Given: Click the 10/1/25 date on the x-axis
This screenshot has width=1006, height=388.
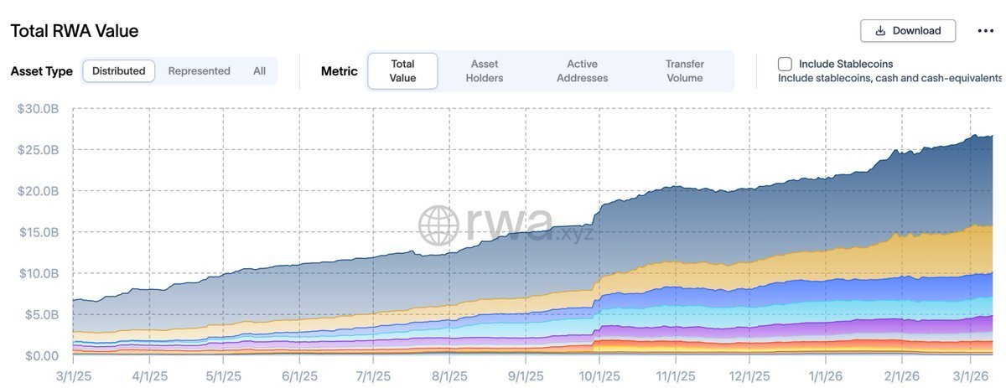Looking at the screenshot, I should (x=599, y=376).
